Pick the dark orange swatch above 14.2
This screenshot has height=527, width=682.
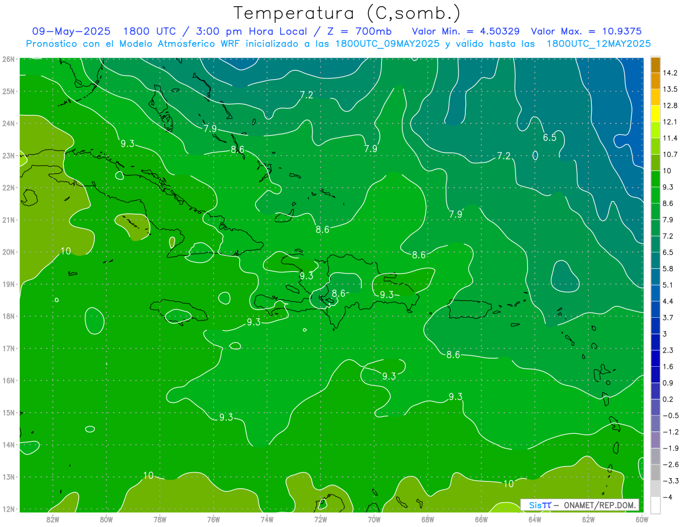(x=655, y=65)
